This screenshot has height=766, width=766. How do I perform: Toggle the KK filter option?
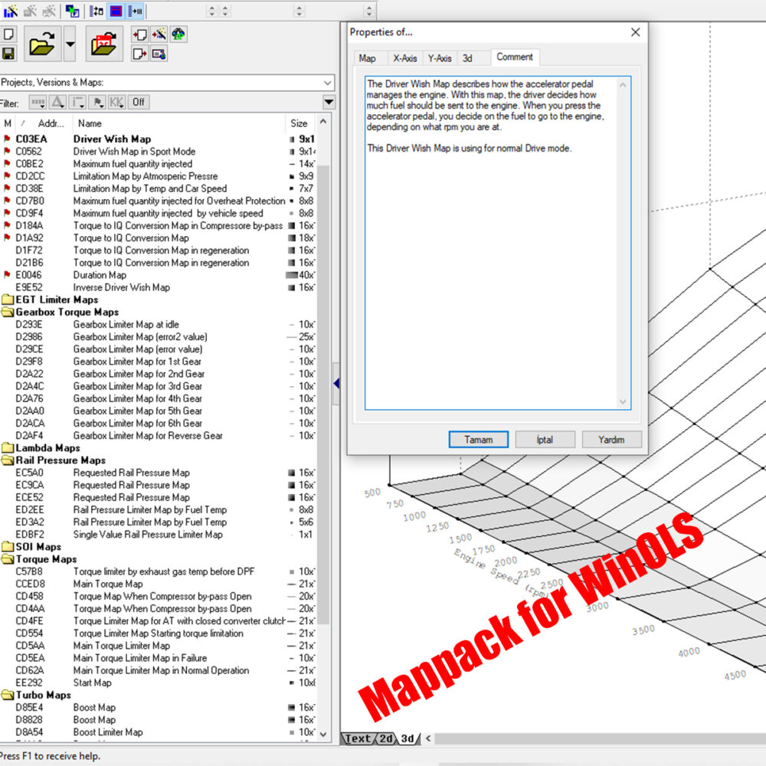click(x=116, y=102)
